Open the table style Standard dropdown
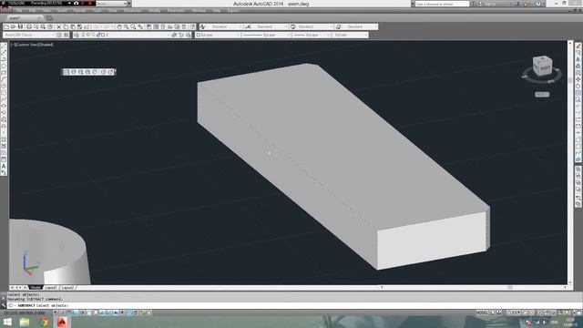583x328 pixels. pyautogui.click(x=314, y=26)
